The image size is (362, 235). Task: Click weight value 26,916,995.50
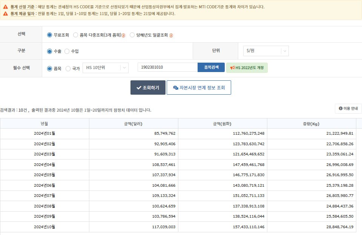pos(340,175)
